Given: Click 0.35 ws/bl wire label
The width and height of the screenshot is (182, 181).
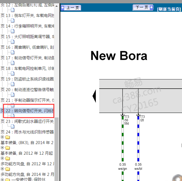Looking at the screenshot, I should coord(138,166).
